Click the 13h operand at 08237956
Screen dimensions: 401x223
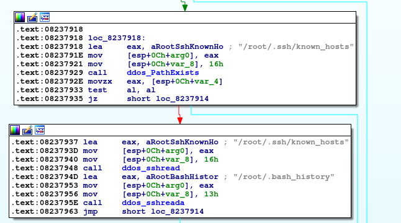[x=211, y=194]
